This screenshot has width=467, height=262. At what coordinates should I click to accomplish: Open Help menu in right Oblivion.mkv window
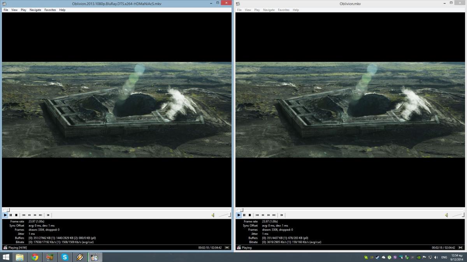[296, 10]
